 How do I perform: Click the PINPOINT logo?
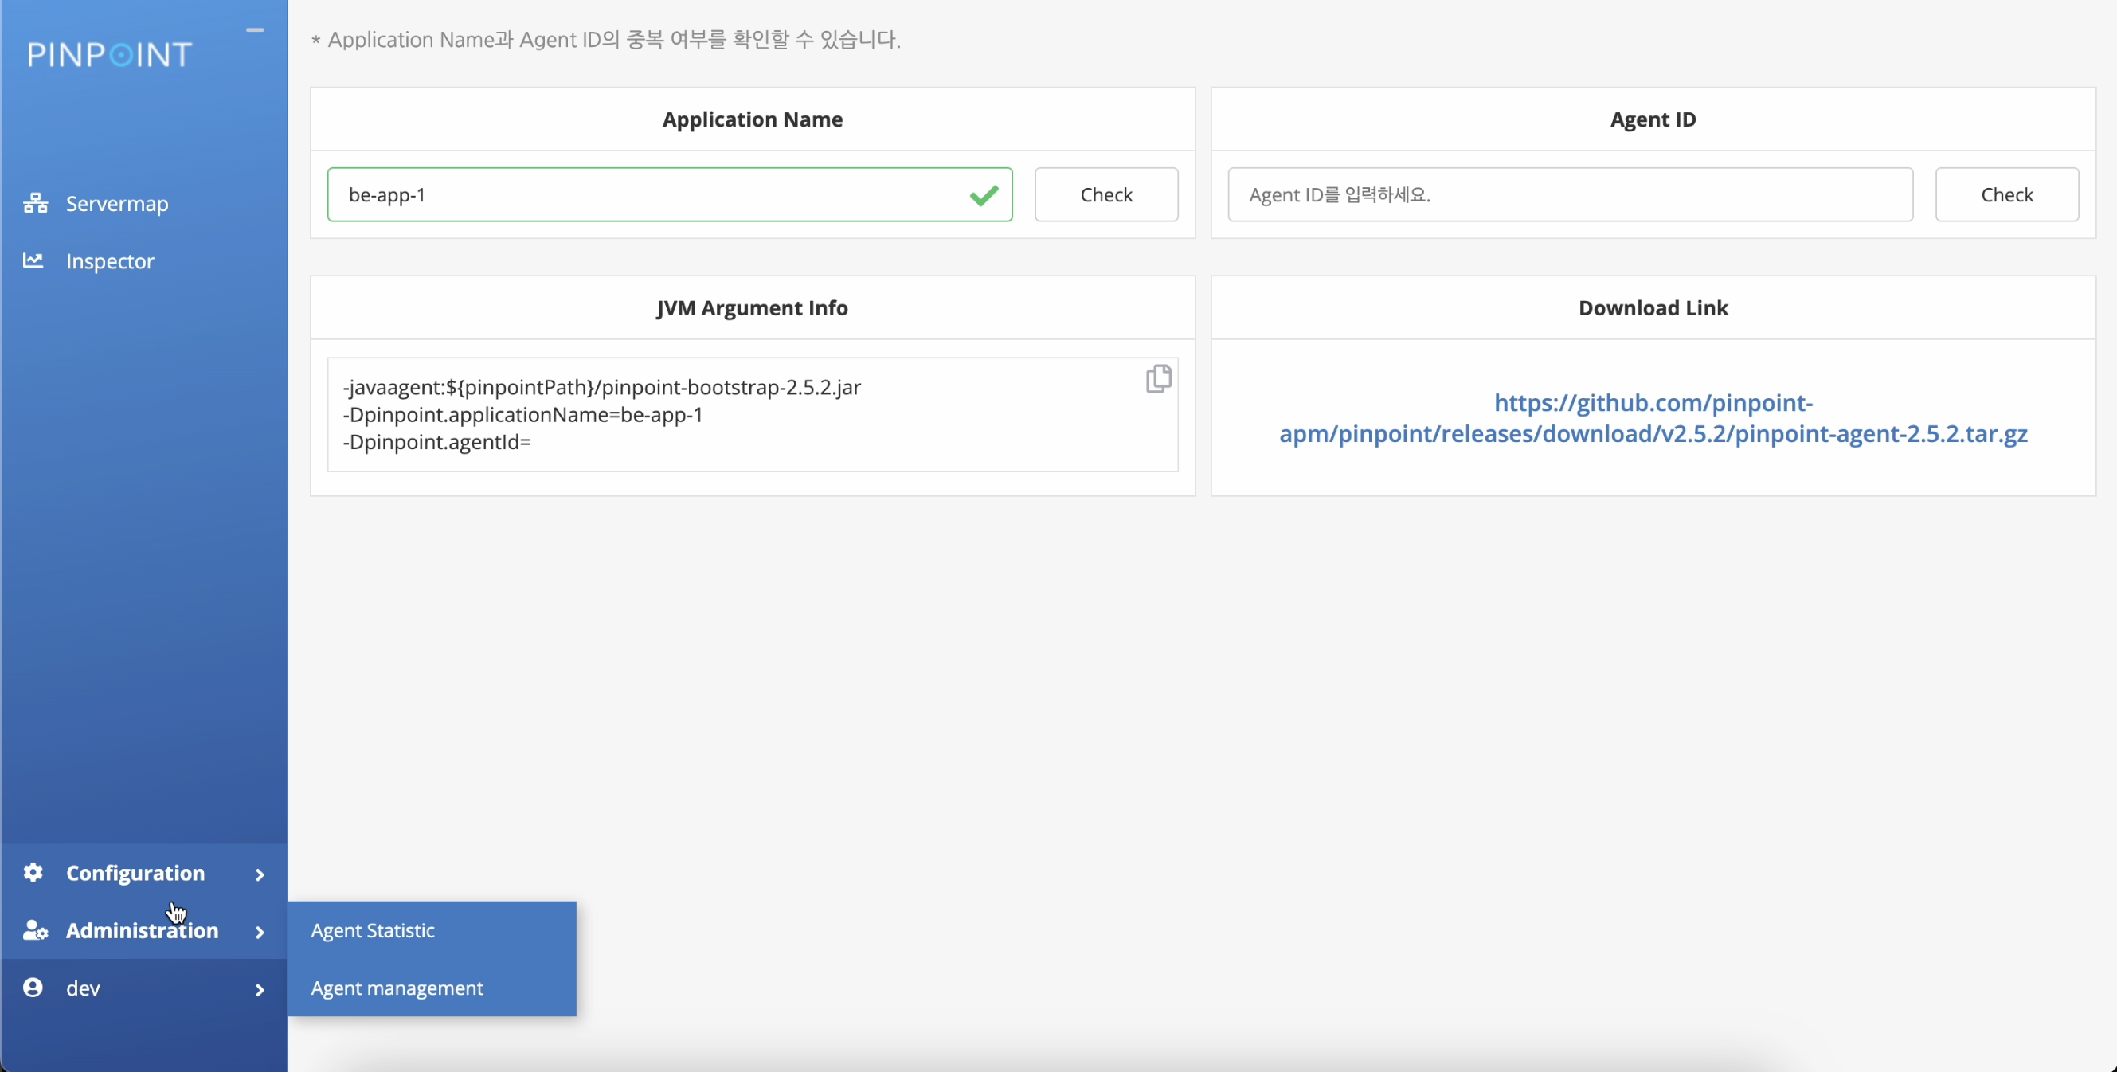pyautogui.click(x=109, y=55)
